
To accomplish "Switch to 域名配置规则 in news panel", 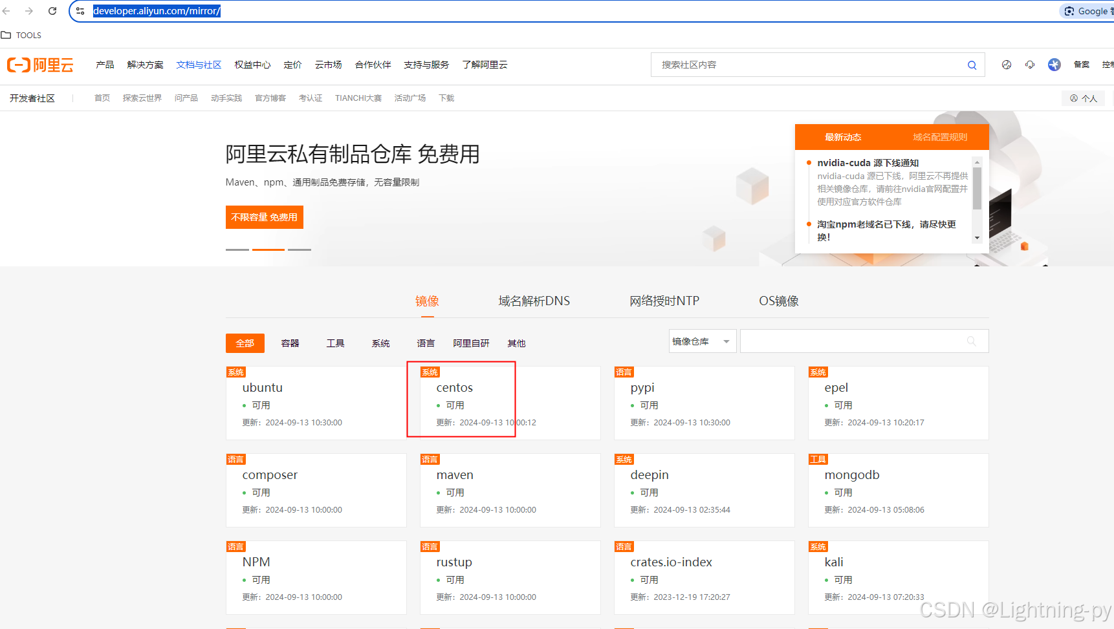I will tap(939, 137).
